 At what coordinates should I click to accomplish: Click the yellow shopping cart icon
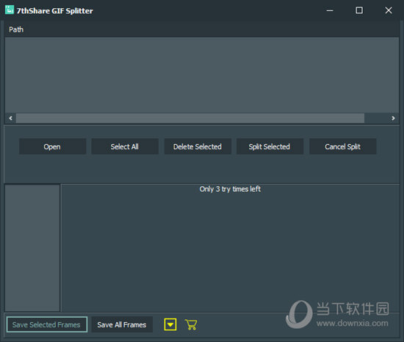tap(191, 324)
